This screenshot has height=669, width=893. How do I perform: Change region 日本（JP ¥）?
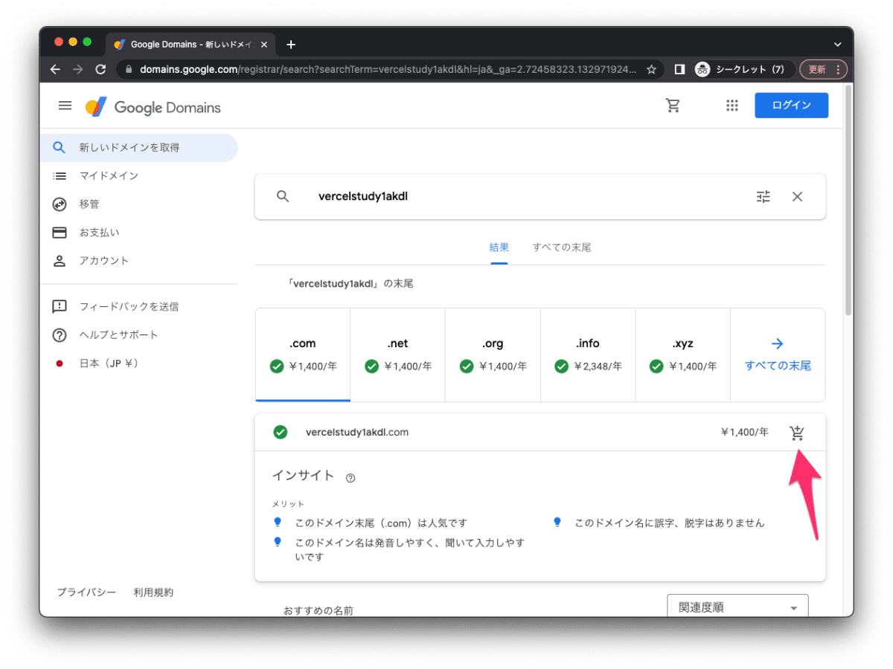pos(138,363)
